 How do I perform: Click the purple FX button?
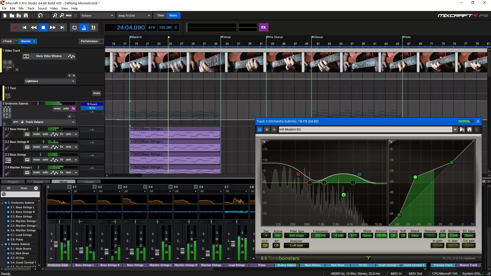(x=263, y=27)
